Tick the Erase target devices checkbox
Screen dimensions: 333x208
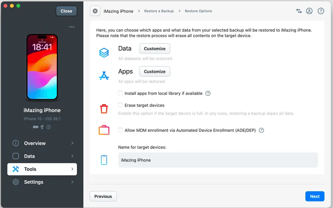pyautogui.click(x=120, y=105)
